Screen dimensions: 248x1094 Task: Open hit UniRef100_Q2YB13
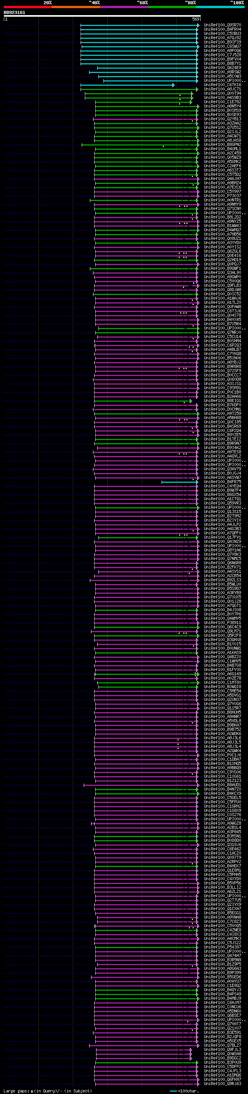(222, 119)
